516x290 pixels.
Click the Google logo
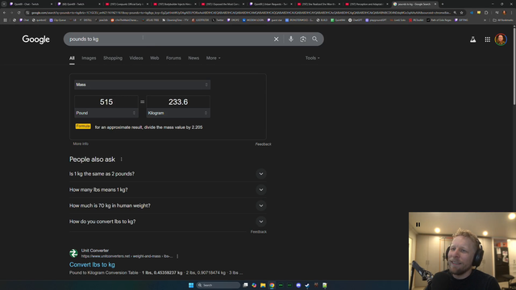point(35,39)
